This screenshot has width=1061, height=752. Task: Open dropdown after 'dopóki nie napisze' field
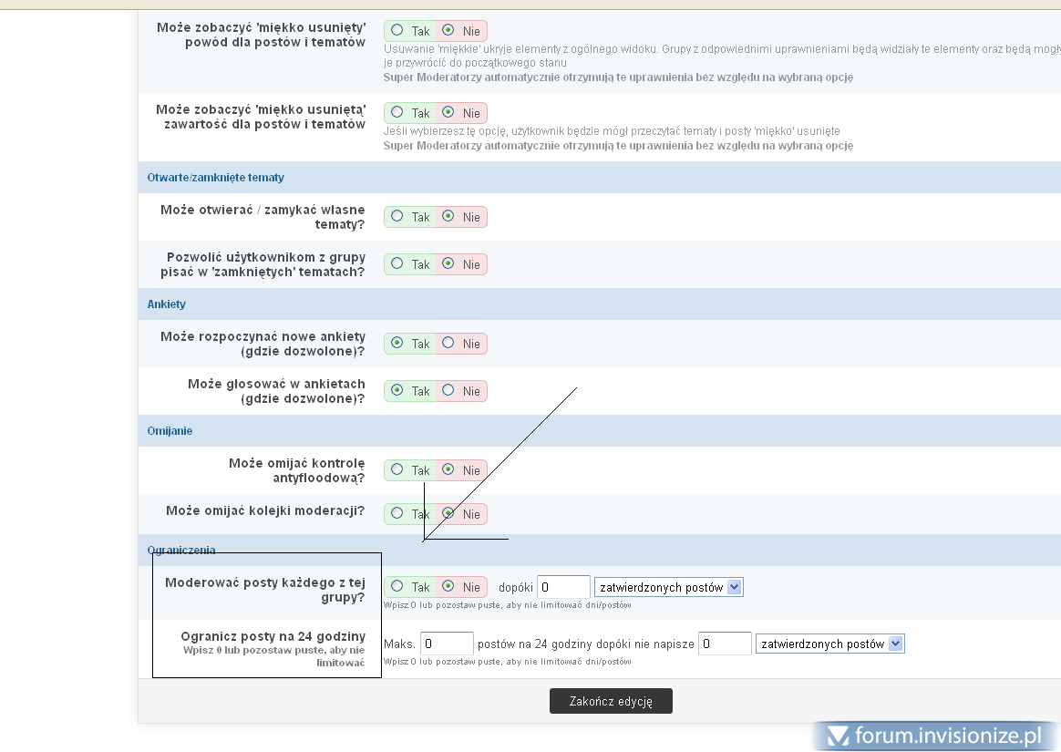tap(829, 644)
